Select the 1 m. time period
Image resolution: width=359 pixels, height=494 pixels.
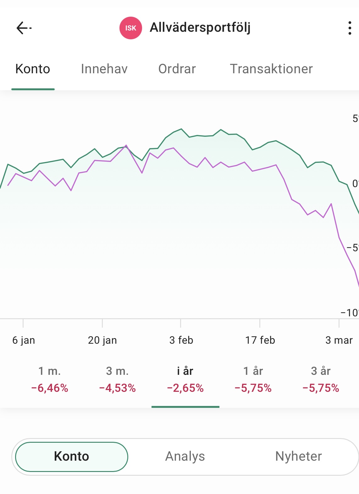(x=50, y=380)
